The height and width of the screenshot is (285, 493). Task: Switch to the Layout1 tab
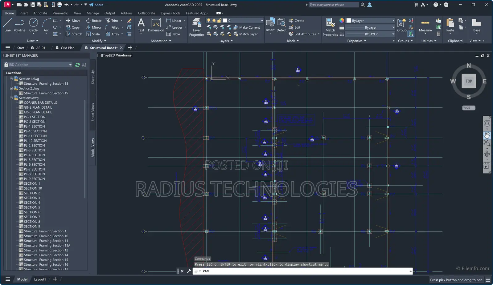tap(40, 279)
